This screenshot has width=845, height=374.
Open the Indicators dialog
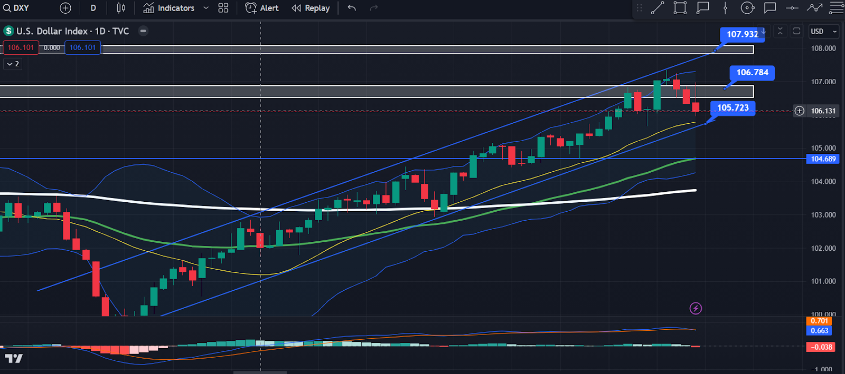[x=169, y=8]
